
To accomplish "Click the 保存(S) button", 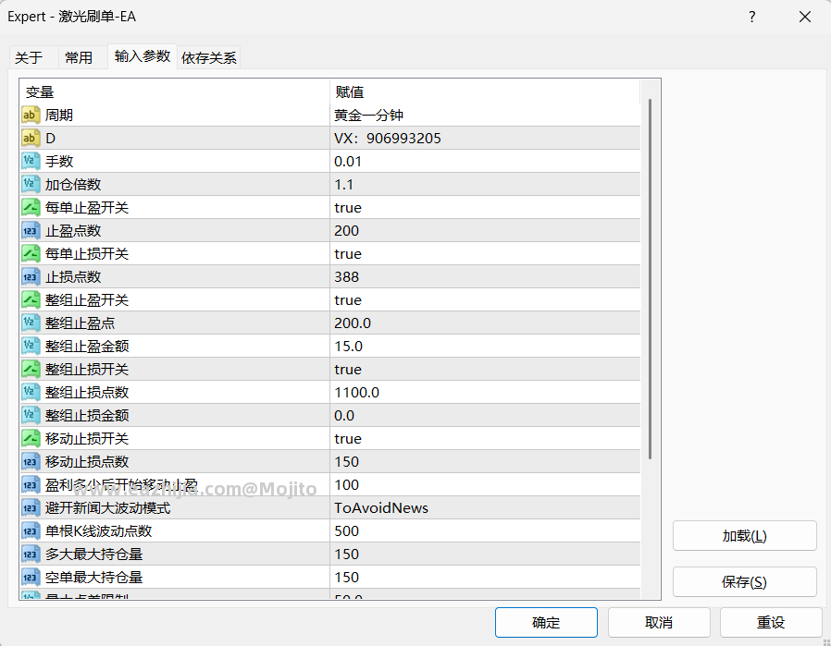I will (x=745, y=582).
